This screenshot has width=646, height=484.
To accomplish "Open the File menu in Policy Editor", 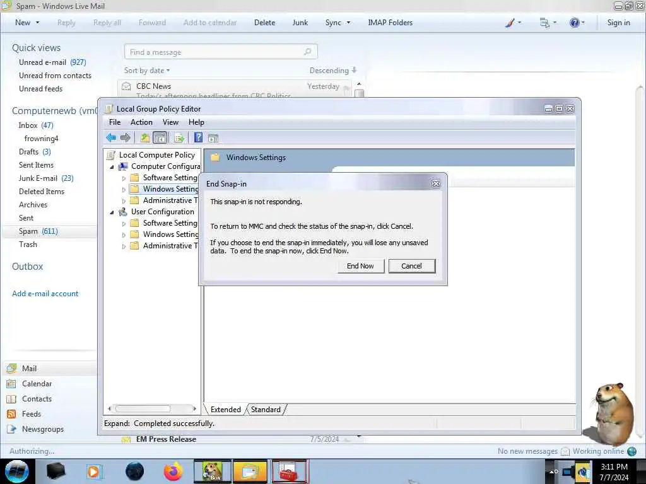I will coord(115,122).
